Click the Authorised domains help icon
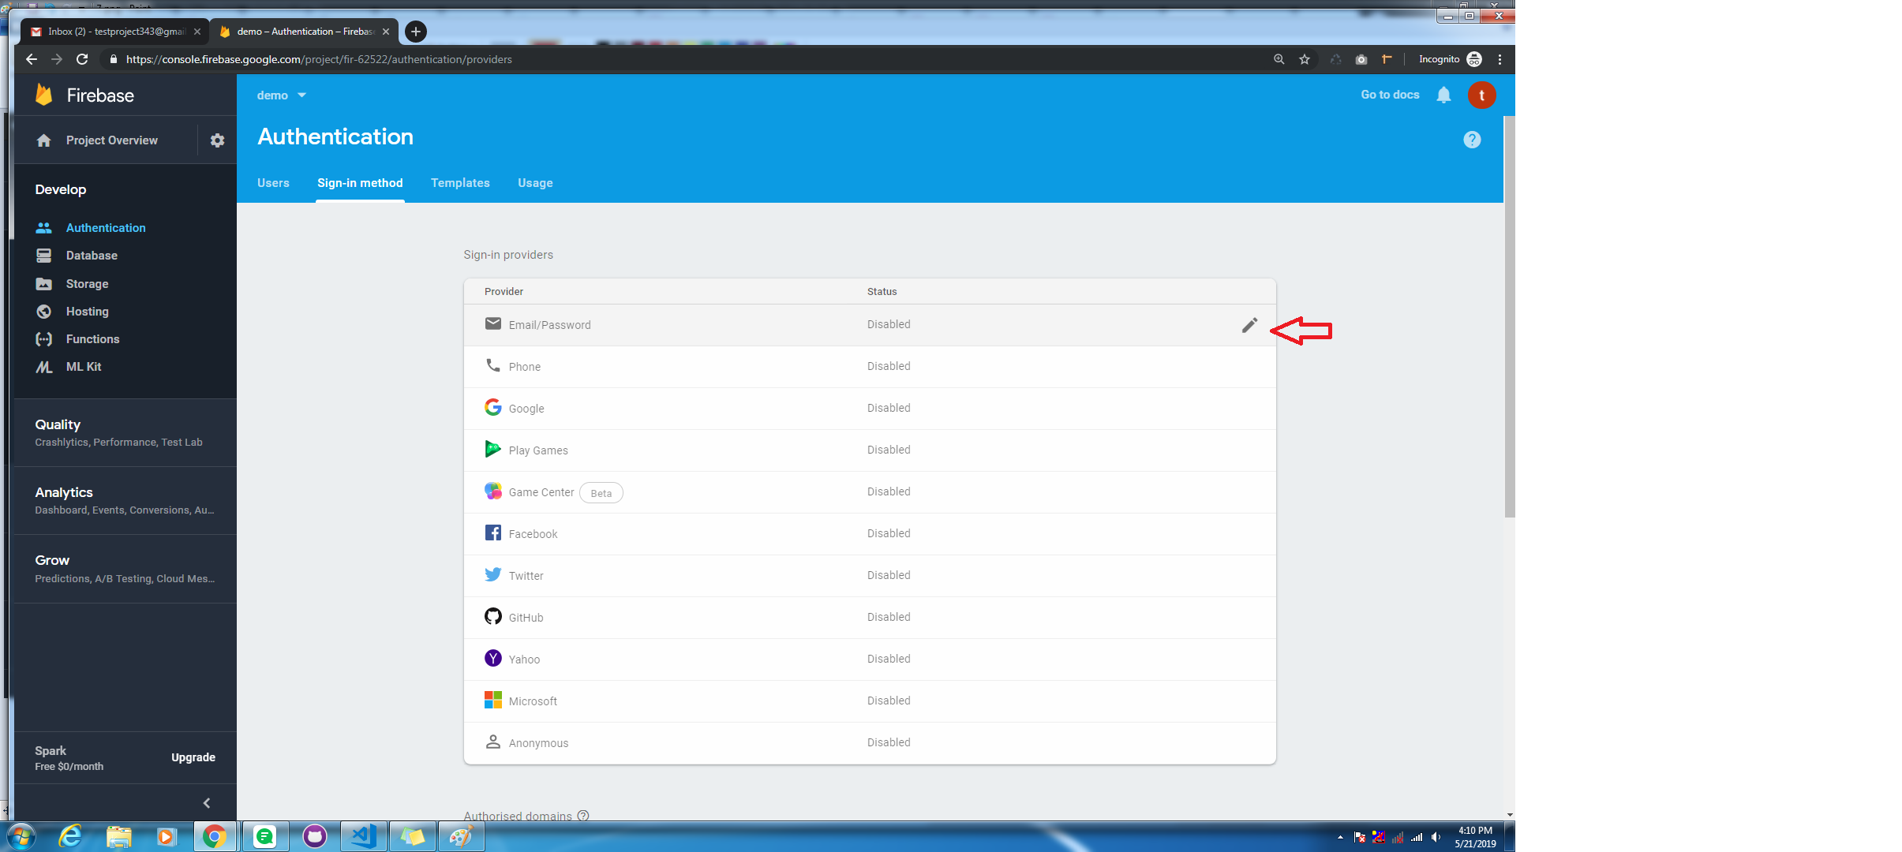The image size is (1902, 852). pyautogui.click(x=583, y=816)
